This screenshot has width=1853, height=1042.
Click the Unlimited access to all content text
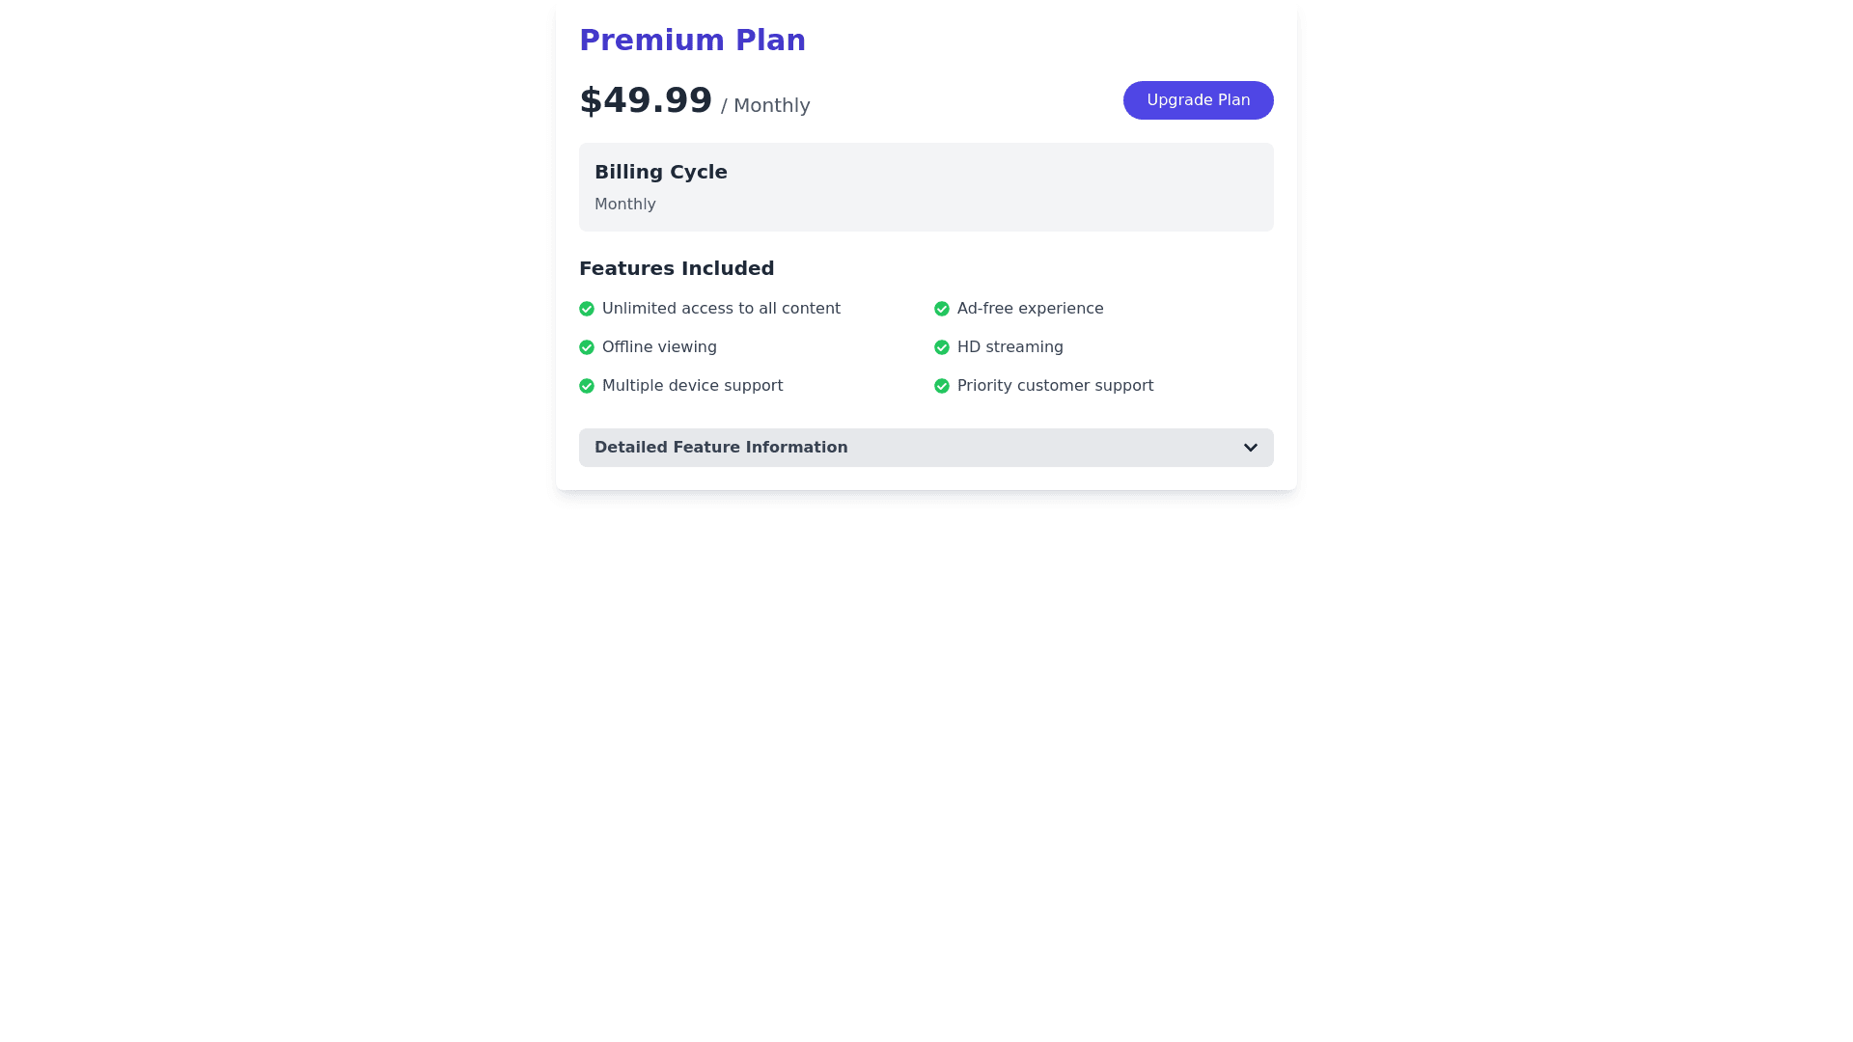721,309
